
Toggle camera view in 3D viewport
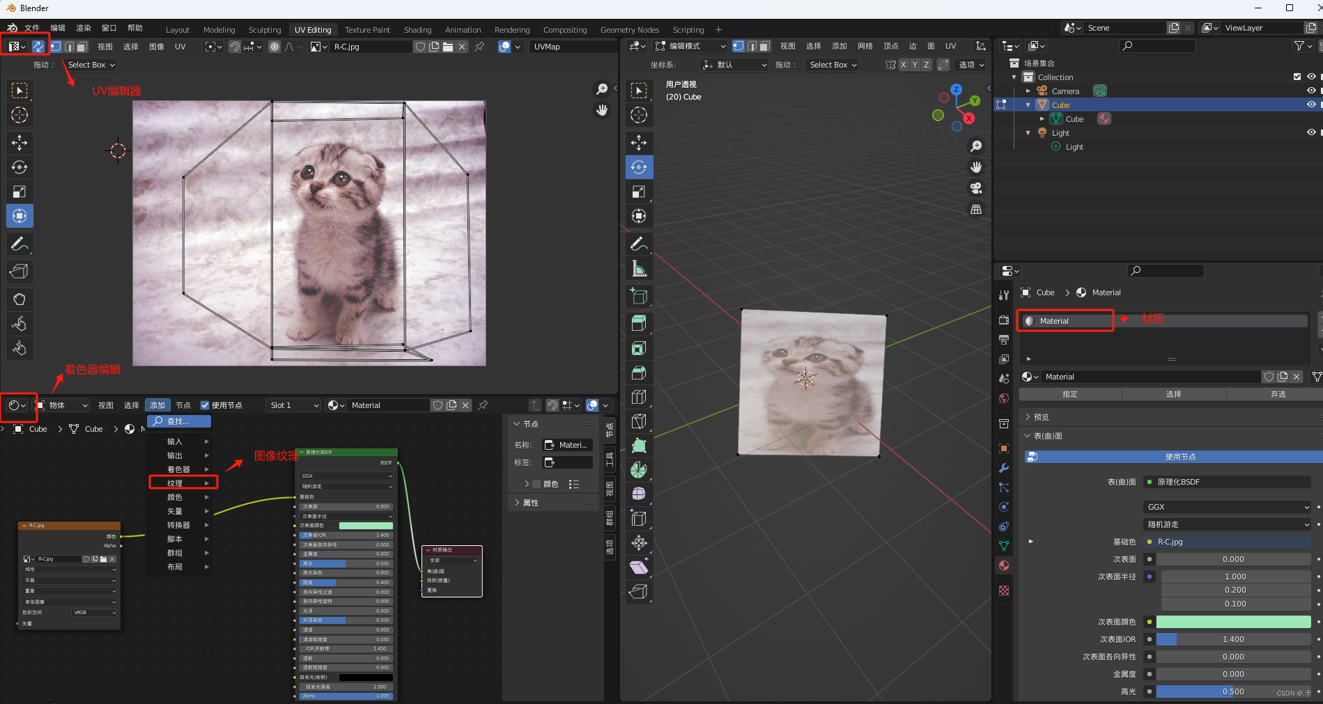[x=976, y=188]
